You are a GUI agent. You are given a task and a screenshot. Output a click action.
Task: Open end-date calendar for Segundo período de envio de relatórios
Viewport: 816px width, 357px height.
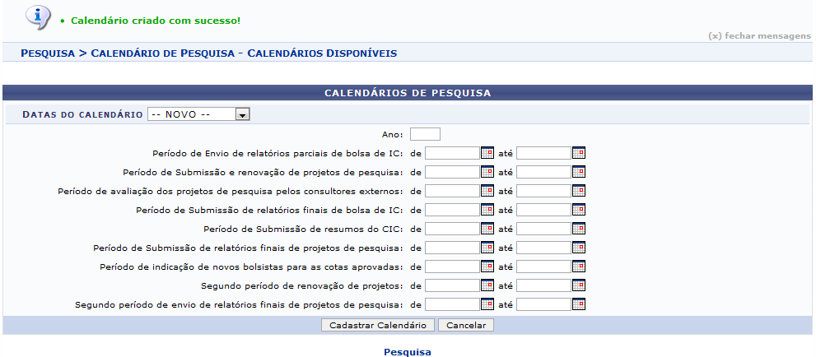(578, 304)
